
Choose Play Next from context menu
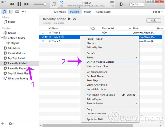point(109,43)
